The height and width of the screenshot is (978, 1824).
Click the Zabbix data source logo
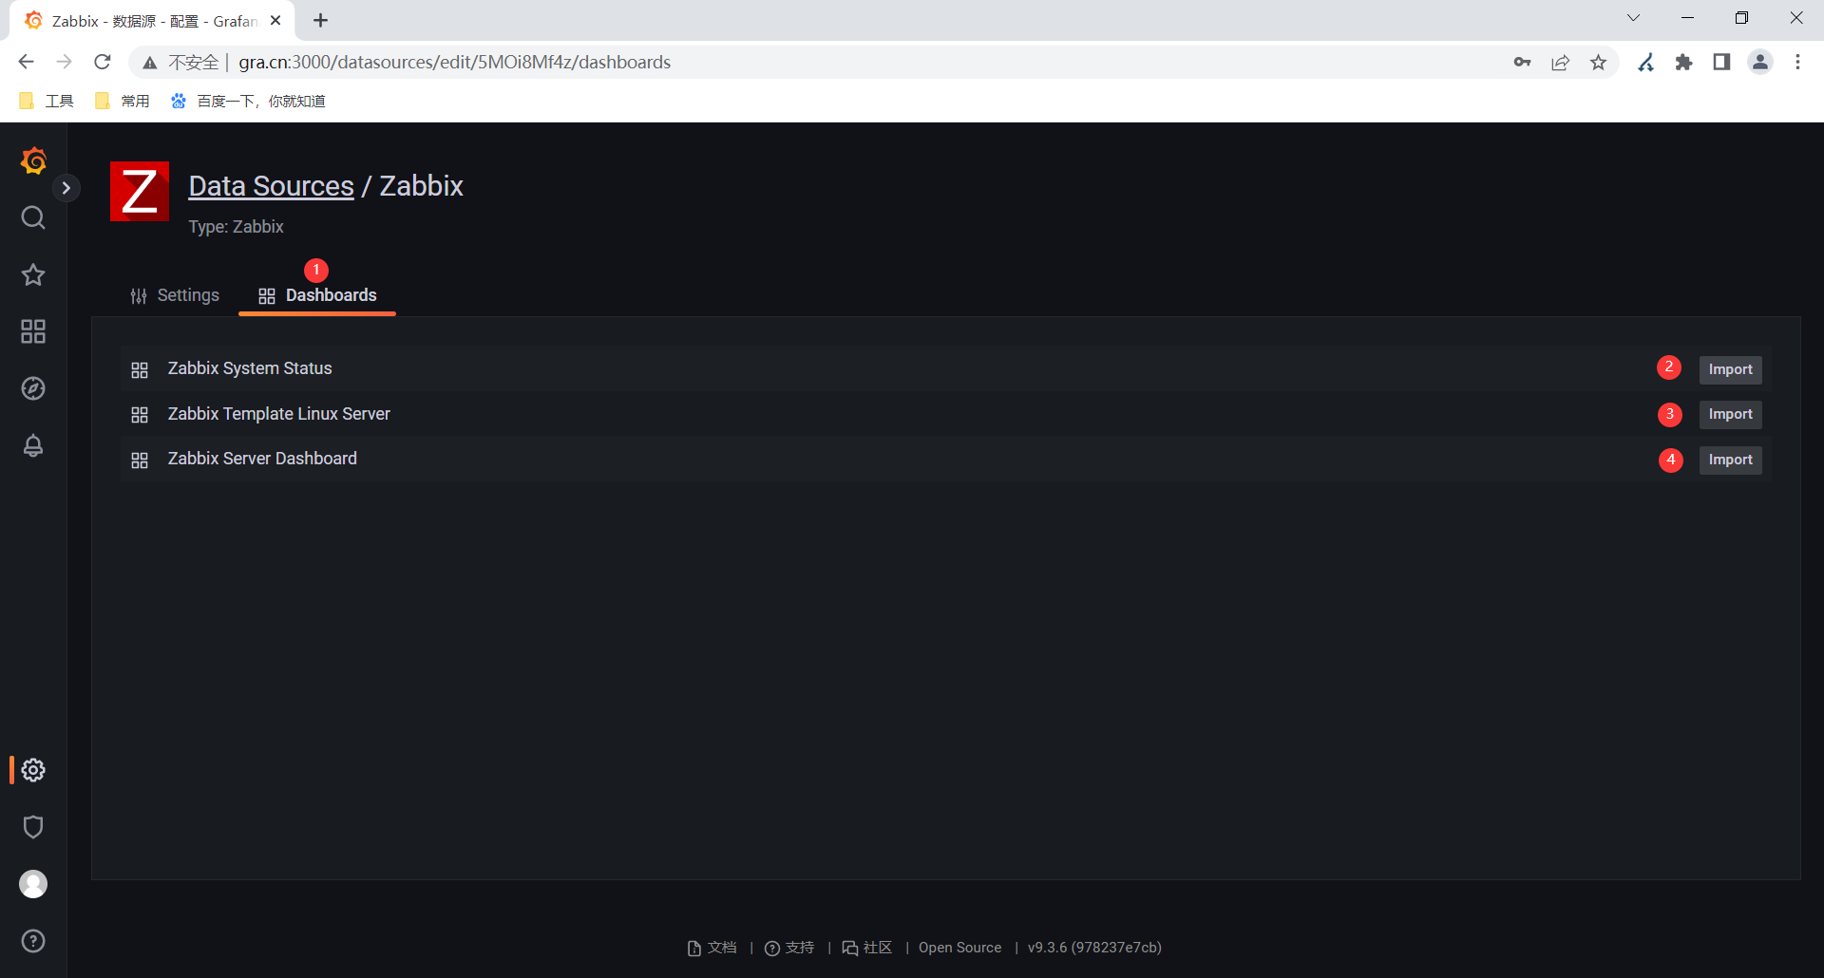click(x=140, y=191)
